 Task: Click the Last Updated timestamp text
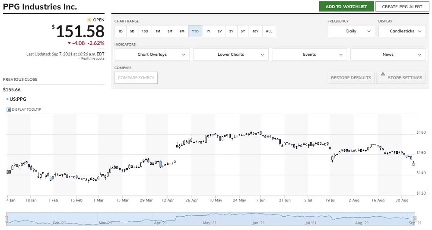[x=65, y=54]
